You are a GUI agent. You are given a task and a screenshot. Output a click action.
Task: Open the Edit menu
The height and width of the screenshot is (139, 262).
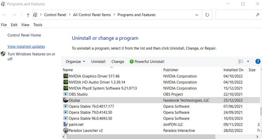pos(14,25)
